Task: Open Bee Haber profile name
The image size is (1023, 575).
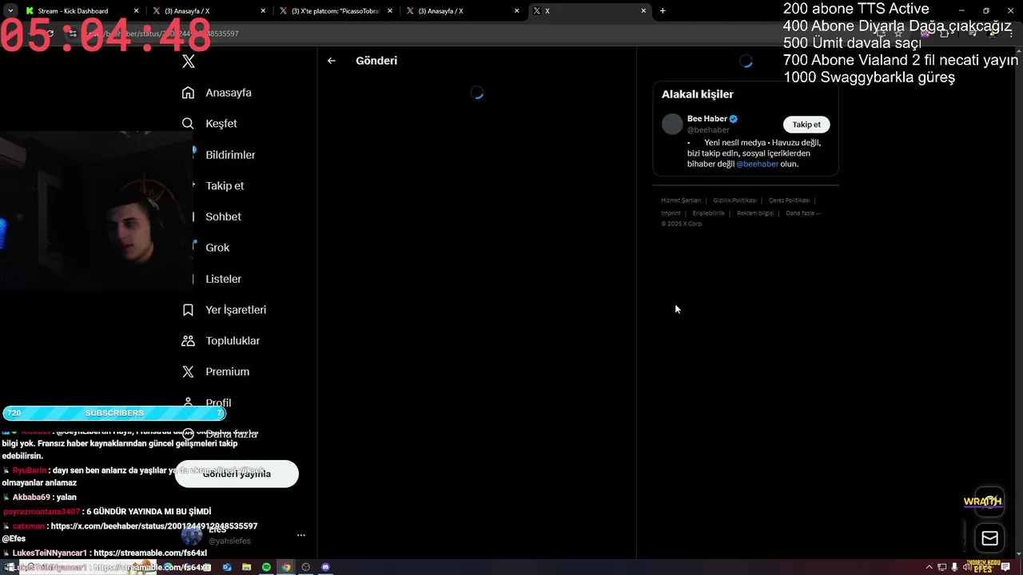Action: 707,119
